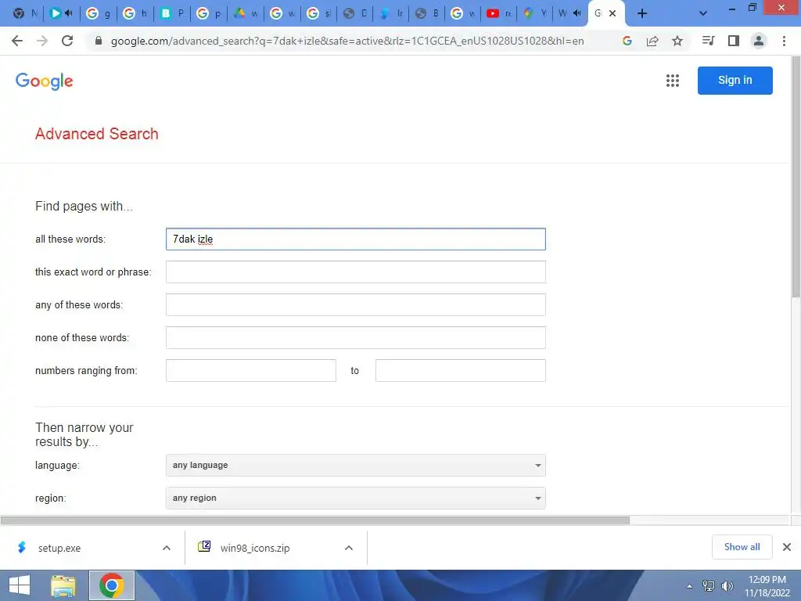
Task: Open the volume control in system tray
Action: 727,585
